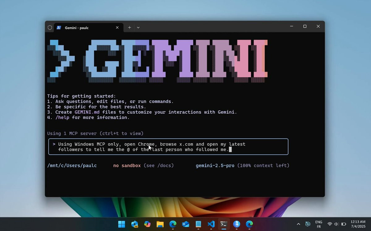Click the PowerShell icon on the Gemini tab

[x=59, y=27]
